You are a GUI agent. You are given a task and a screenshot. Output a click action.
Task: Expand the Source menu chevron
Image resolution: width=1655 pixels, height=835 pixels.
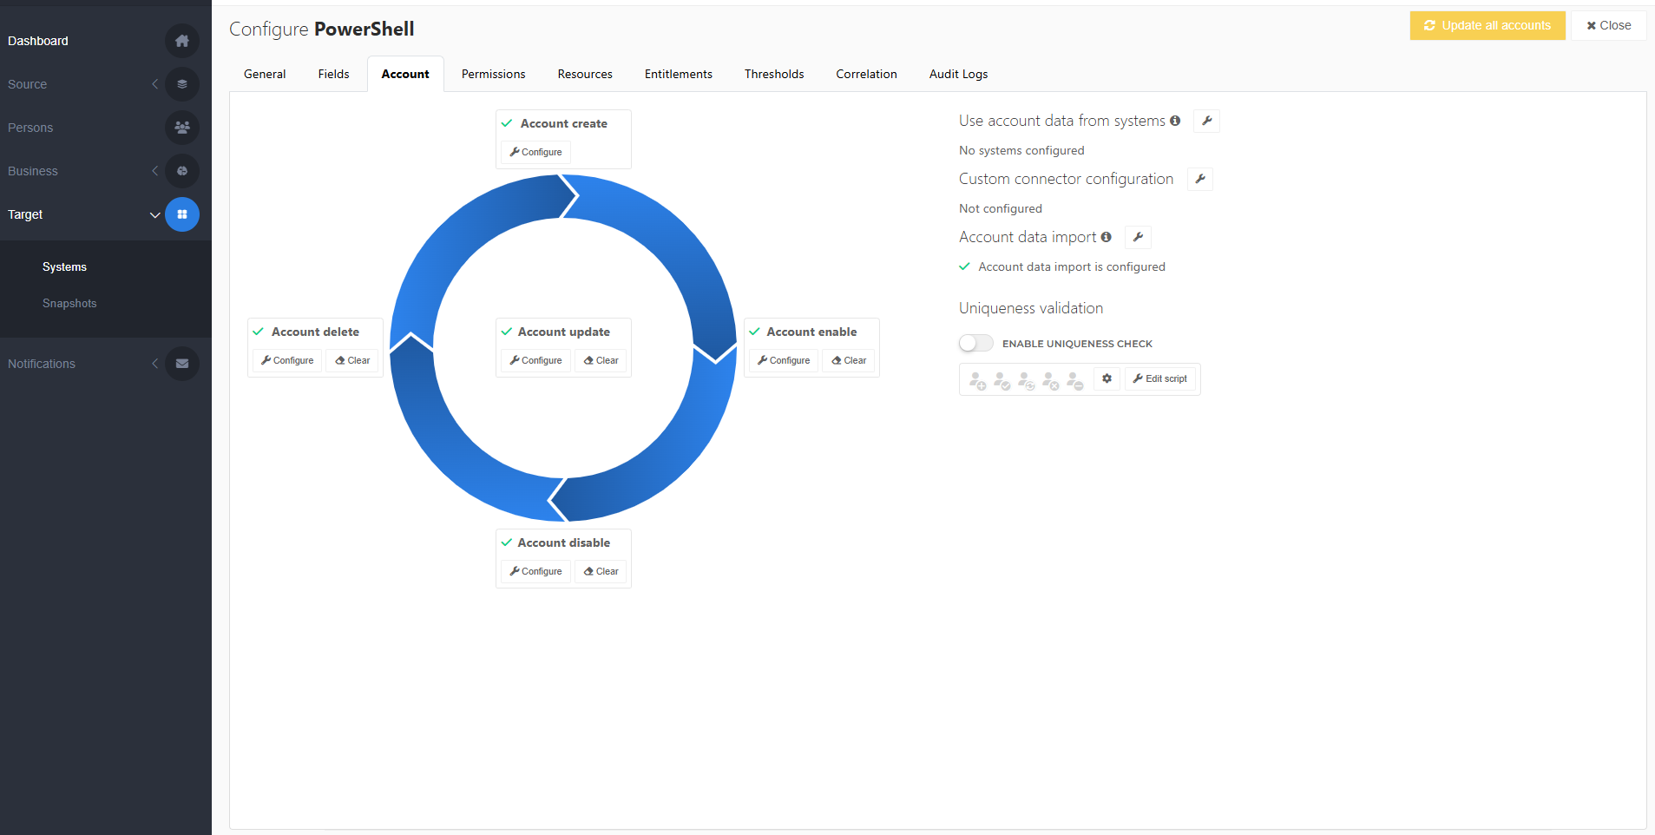(x=154, y=84)
